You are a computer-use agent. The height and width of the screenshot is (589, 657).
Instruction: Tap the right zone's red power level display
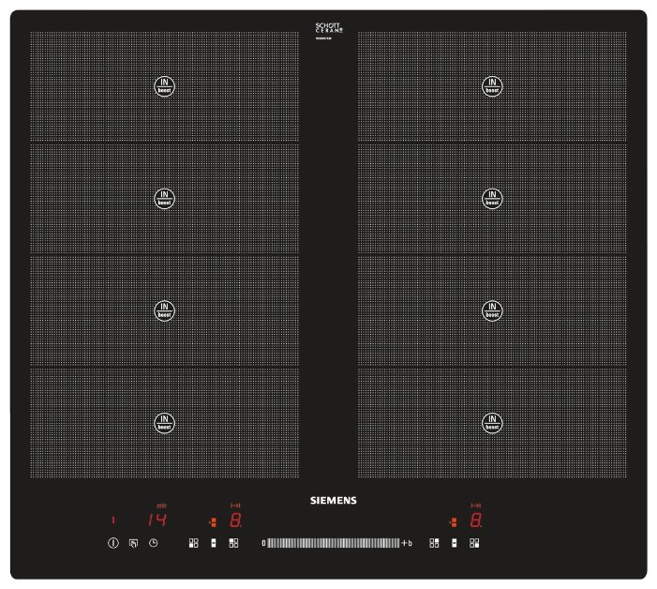point(476,520)
